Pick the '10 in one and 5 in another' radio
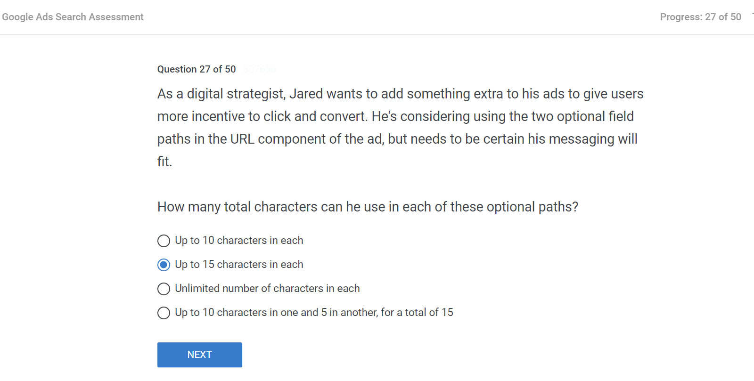Screen dimensions: 754x381 pyautogui.click(x=164, y=313)
